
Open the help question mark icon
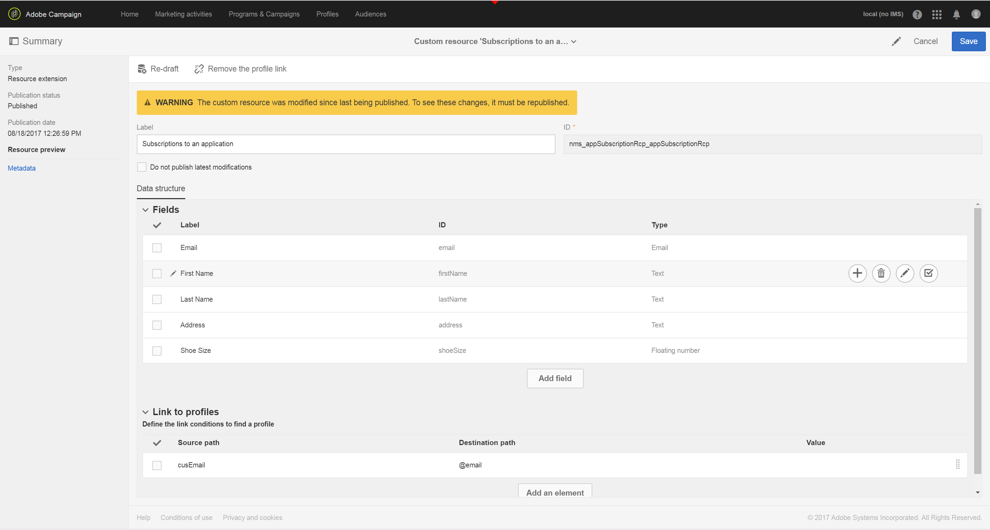tap(917, 14)
